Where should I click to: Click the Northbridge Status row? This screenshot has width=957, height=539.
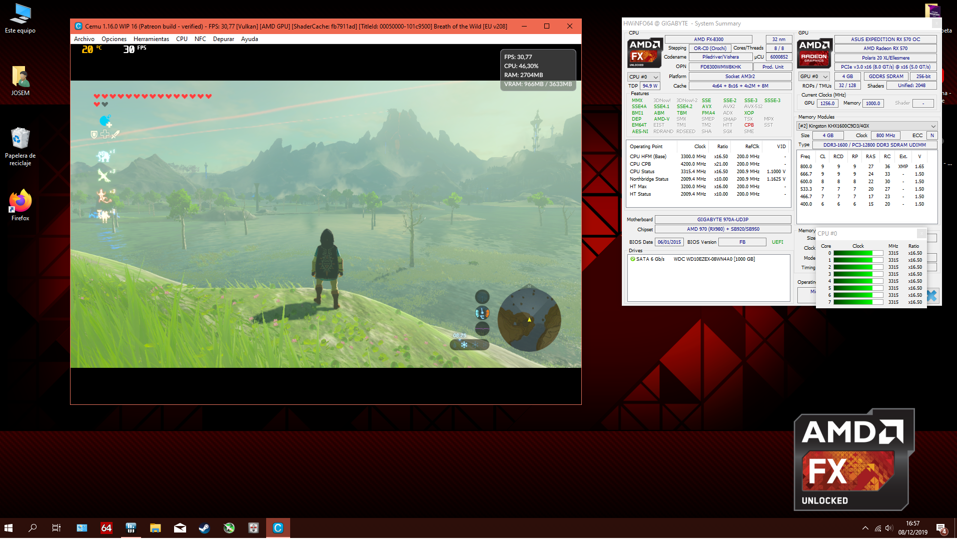coord(708,179)
